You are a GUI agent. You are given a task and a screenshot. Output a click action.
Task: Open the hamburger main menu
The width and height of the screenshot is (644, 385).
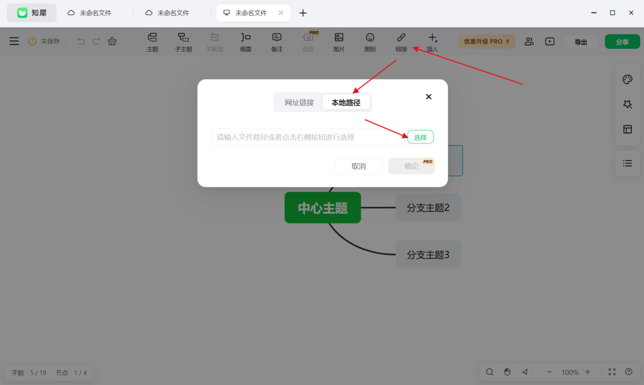pyautogui.click(x=14, y=41)
